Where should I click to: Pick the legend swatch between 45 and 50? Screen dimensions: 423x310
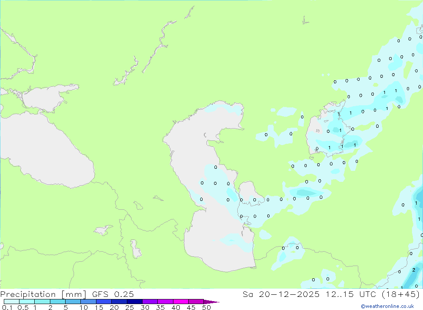(x=196, y=302)
